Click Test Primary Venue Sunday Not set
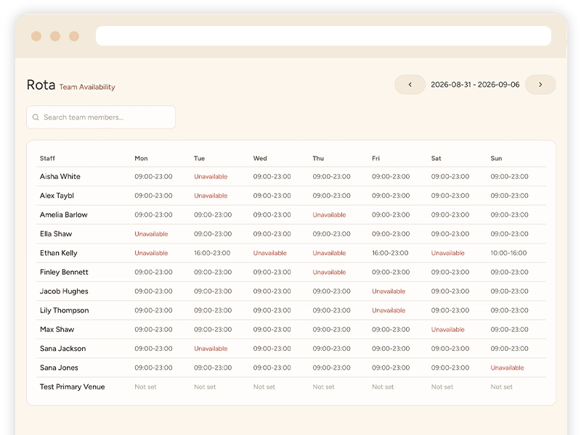Screen dimensions: 581x435 501,387
